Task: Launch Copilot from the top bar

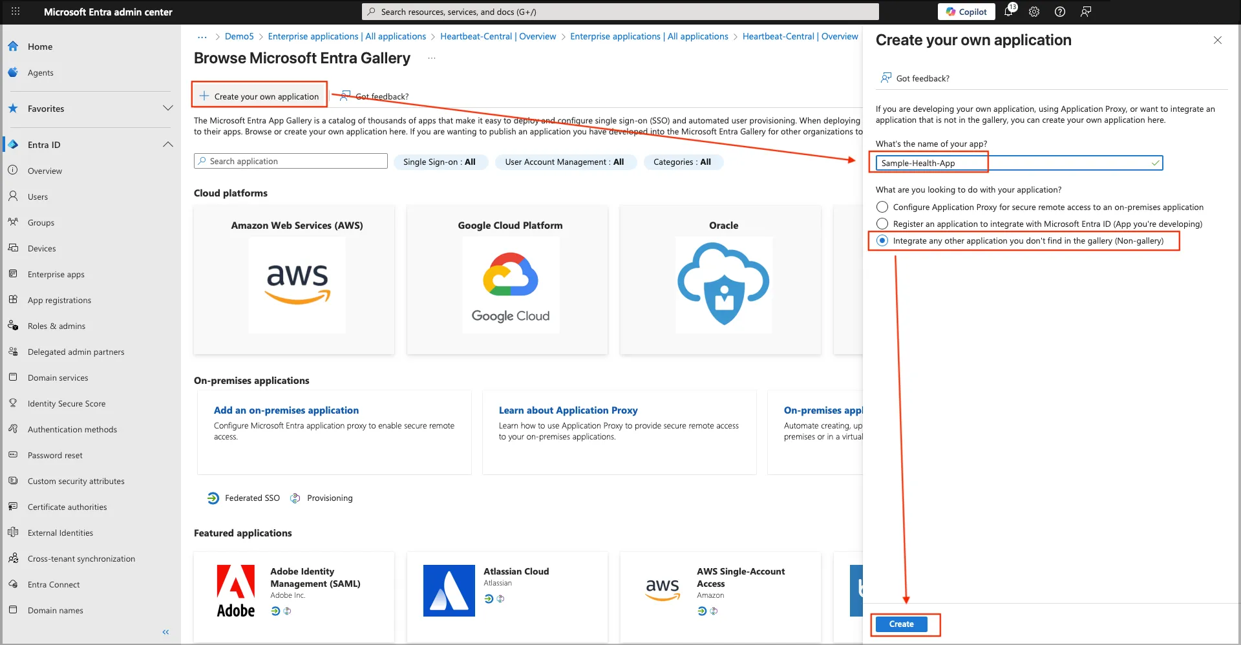Action: click(x=966, y=12)
